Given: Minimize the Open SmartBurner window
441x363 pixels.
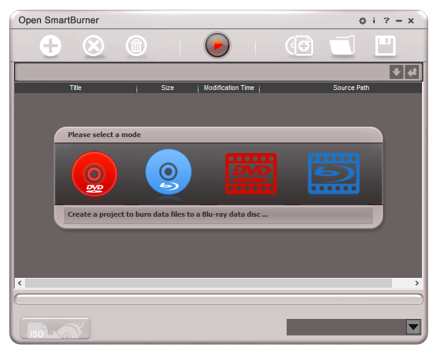Looking at the screenshot, I should click(x=399, y=21).
